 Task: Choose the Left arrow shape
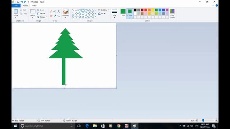pos(89,14)
